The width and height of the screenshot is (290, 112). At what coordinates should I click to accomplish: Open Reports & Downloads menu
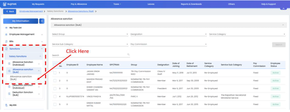[x=191, y=4]
